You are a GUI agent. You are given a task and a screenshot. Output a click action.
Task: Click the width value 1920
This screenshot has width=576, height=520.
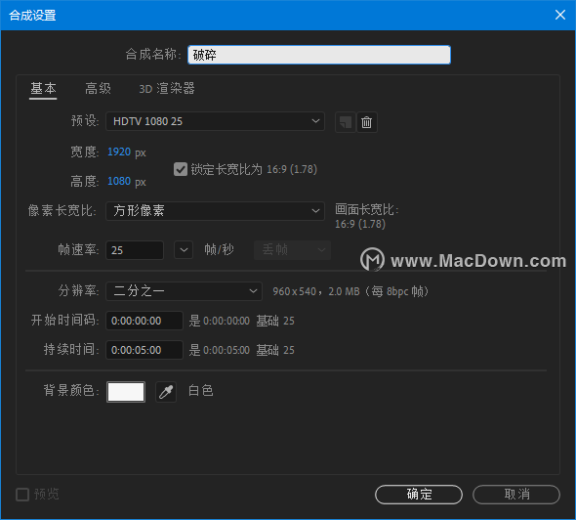coord(119,152)
